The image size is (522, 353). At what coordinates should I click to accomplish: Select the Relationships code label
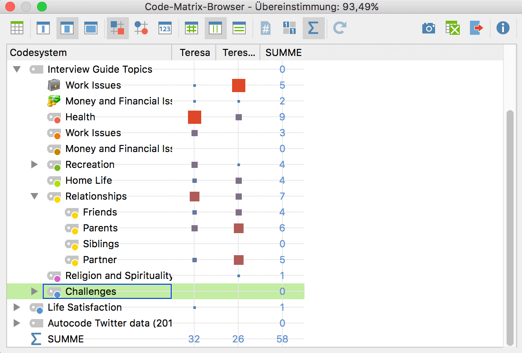click(x=96, y=197)
